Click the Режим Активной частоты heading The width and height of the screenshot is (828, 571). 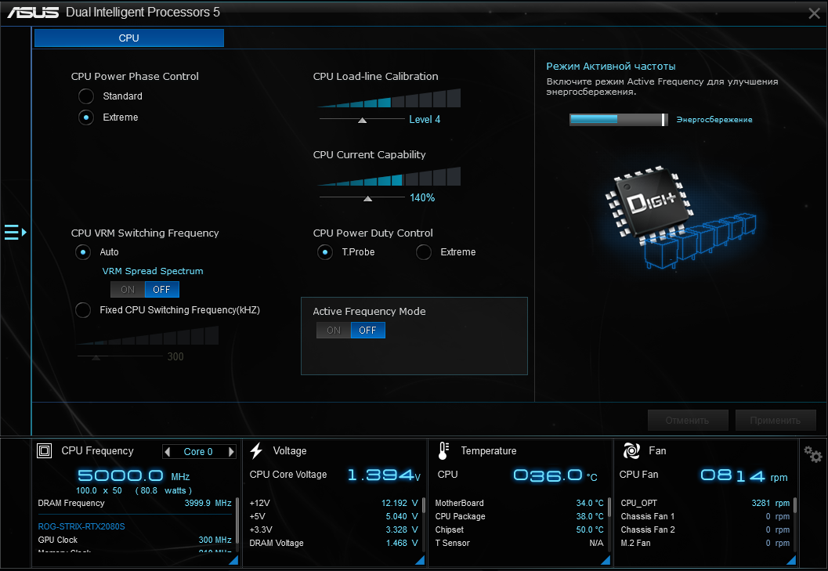[x=611, y=66]
